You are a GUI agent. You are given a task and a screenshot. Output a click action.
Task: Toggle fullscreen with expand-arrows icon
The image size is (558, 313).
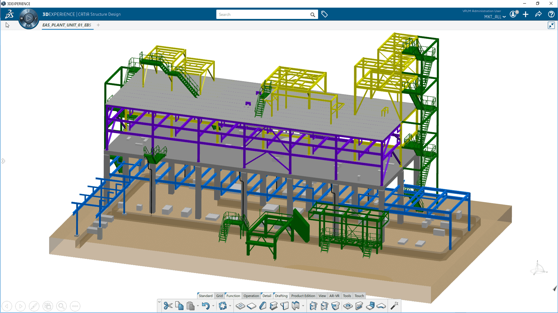551,25
